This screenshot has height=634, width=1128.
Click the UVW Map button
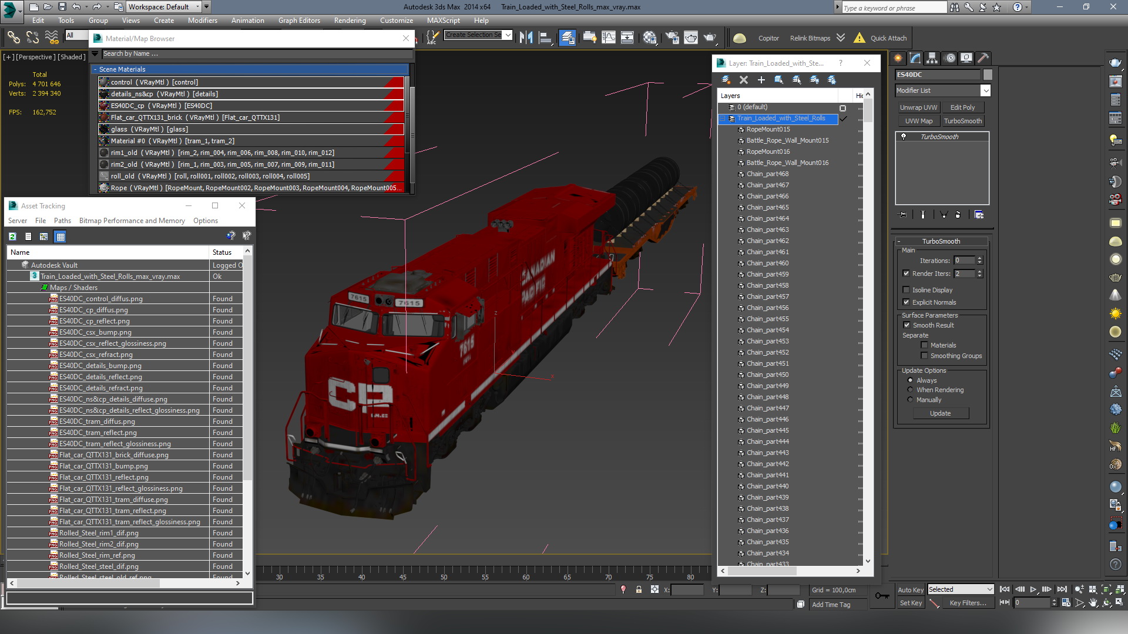point(918,121)
